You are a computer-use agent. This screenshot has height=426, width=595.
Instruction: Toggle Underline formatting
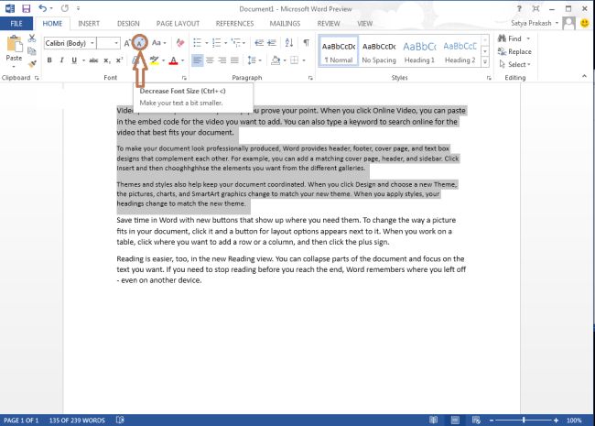[x=74, y=60]
